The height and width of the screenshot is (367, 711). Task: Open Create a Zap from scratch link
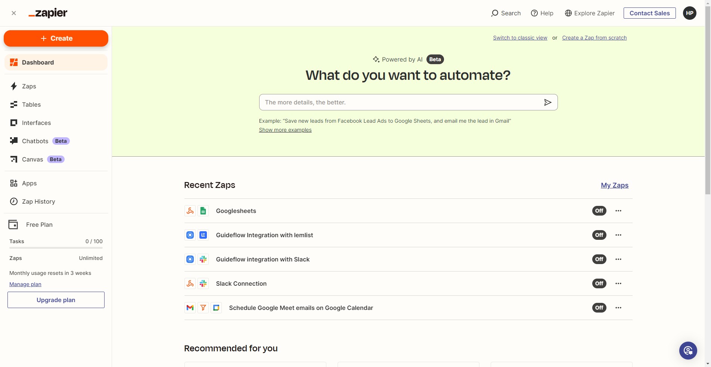tap(594, 38)
